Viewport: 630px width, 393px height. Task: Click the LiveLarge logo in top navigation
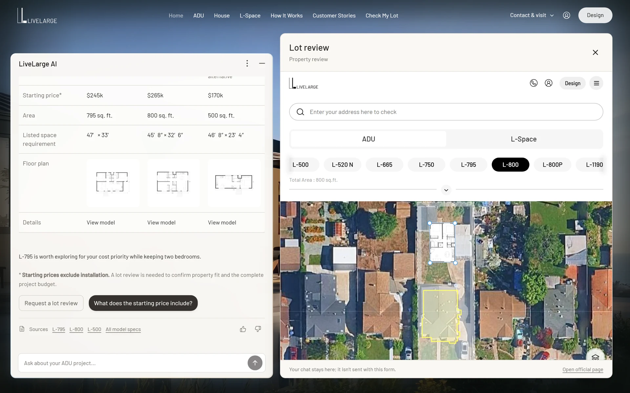pos(37,16)
